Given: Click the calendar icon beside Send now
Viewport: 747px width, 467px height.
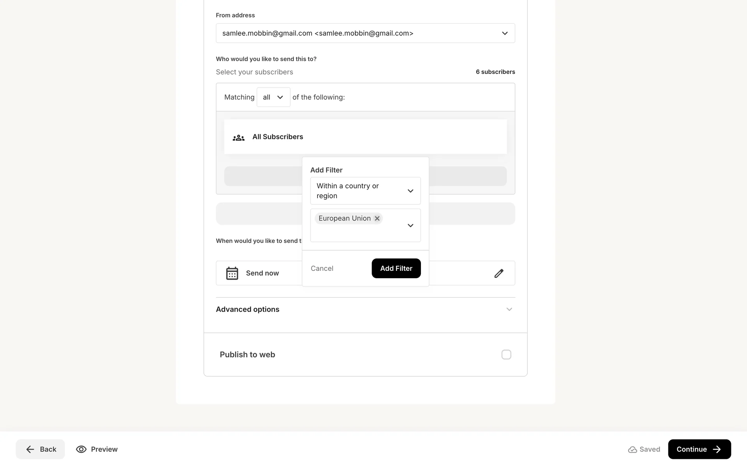Looking at the screenshot, I should tap(232, 273).
